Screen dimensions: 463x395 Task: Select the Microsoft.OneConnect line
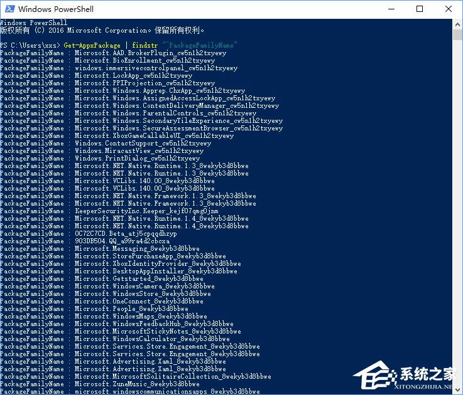coord(102,301)
